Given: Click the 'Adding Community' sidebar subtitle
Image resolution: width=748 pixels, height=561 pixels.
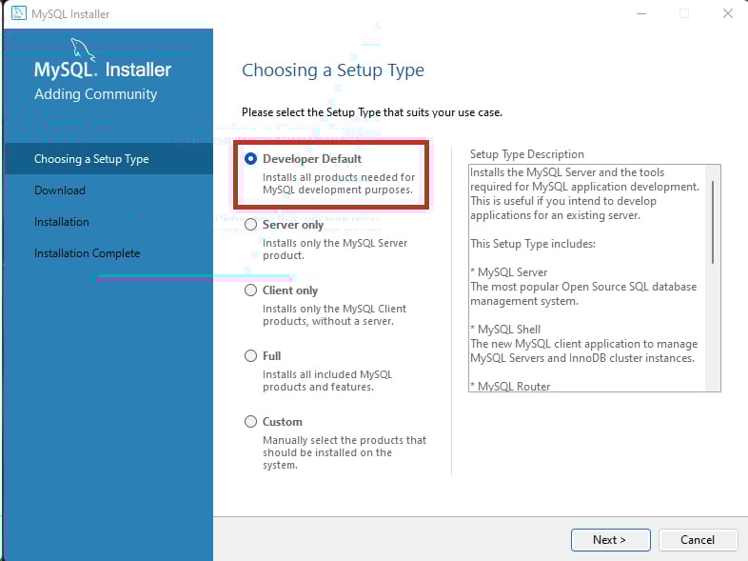Looking at the screenshot, I should click(95, 94).
